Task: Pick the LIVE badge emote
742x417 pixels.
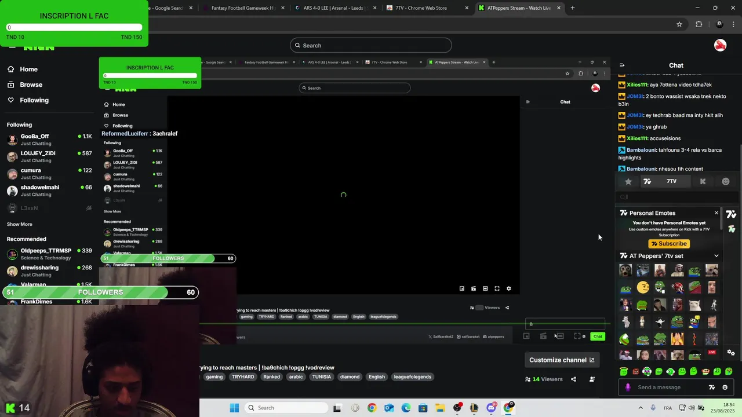Action: (x=712, y=352)
